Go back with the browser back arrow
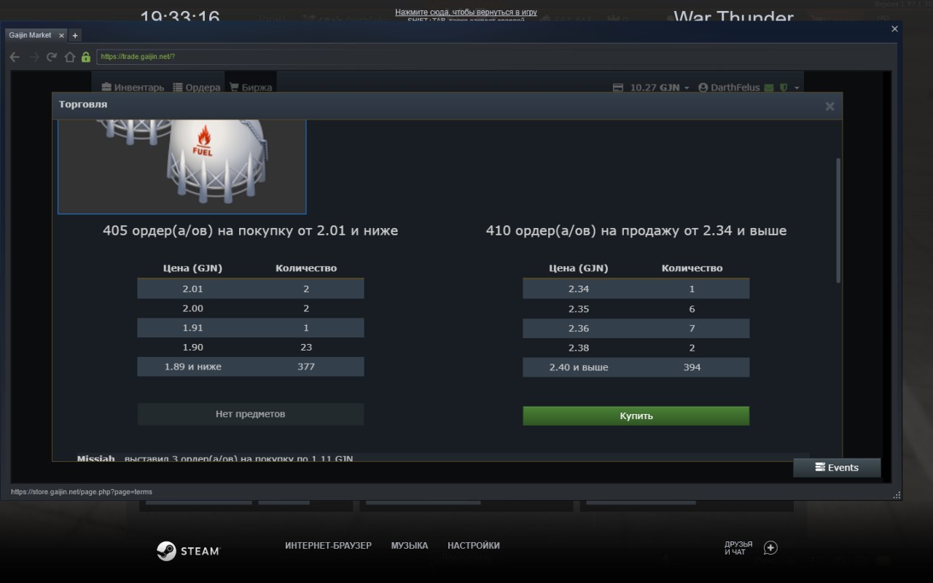The height and width of the screenshot is (583, 933). (x=15, y=57)
